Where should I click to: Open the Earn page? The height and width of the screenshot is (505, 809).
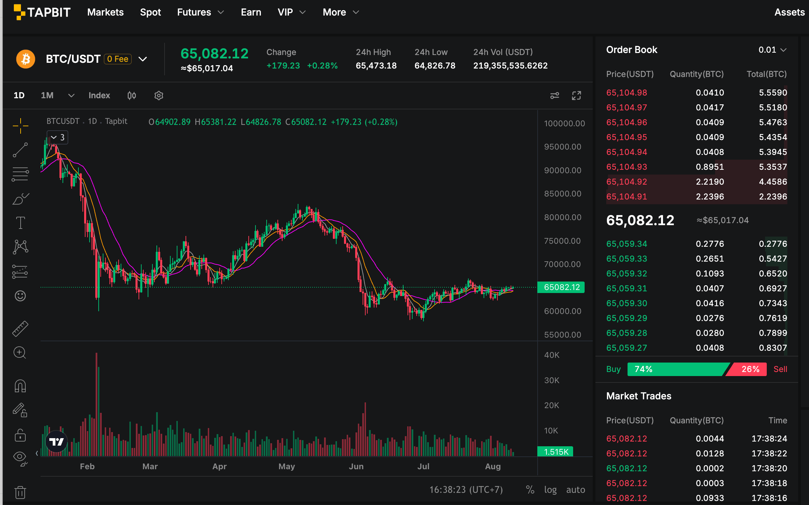[x=251, y=12]
